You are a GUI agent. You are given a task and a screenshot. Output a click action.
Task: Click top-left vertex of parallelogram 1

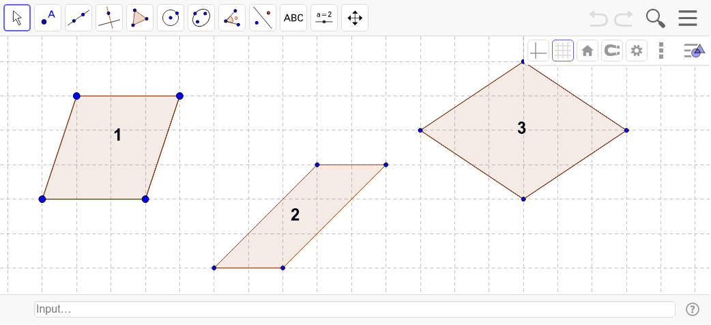click(76, 96)
